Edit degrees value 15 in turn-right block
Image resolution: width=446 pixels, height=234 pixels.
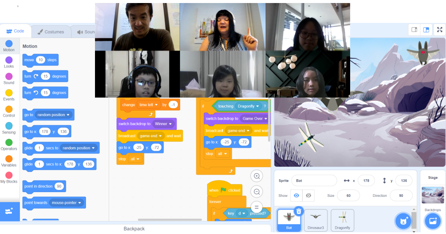coord(45,76)
